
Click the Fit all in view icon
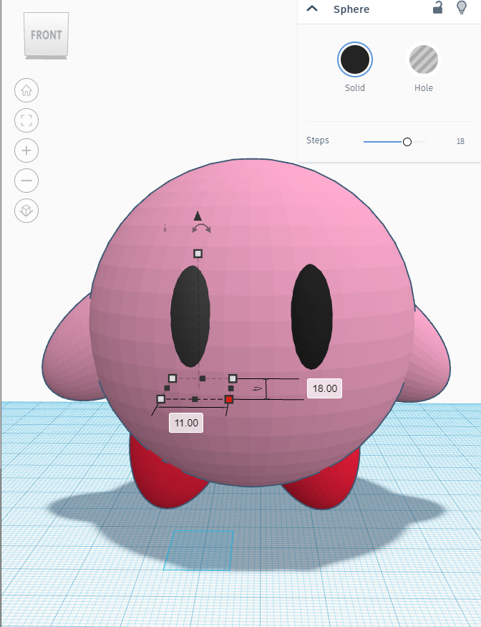[x=26, y=120]
